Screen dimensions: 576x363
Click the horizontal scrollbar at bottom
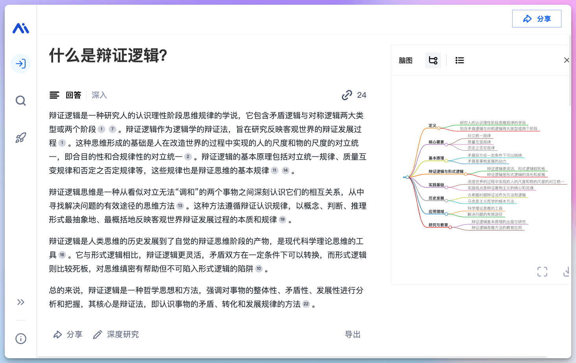point(292,357)
